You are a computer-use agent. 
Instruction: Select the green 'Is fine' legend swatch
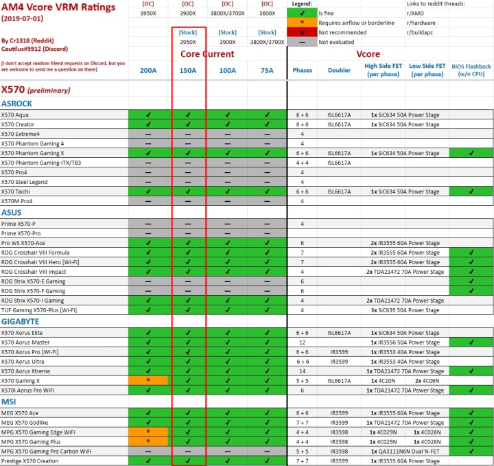point(302,13)
